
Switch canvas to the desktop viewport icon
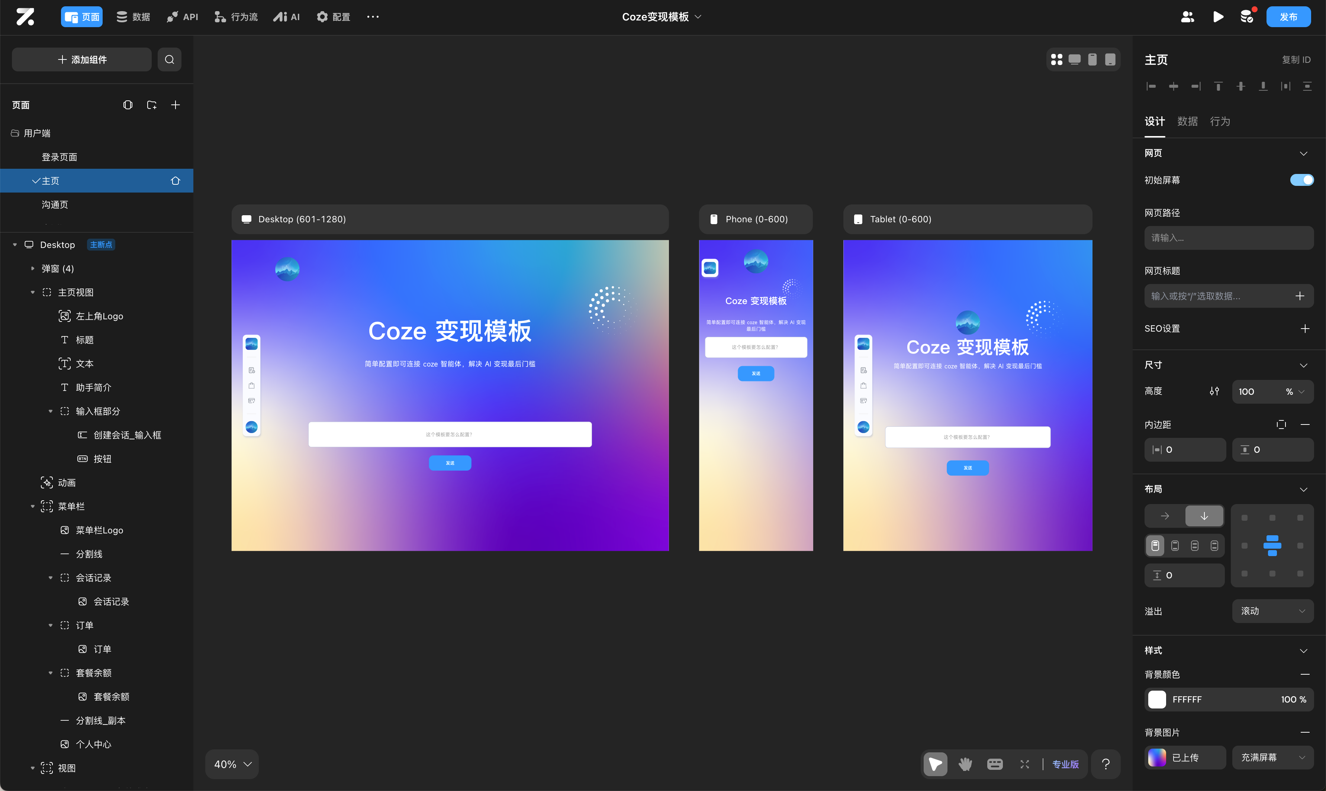(1074, 59)
